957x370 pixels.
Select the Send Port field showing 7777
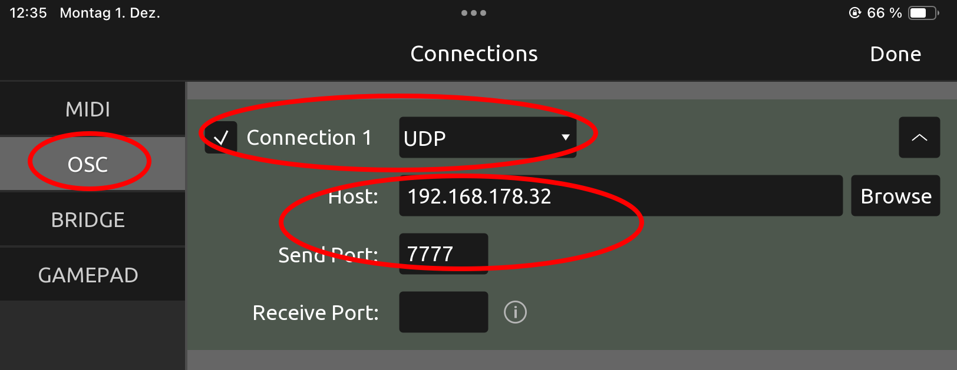(443, 254)
